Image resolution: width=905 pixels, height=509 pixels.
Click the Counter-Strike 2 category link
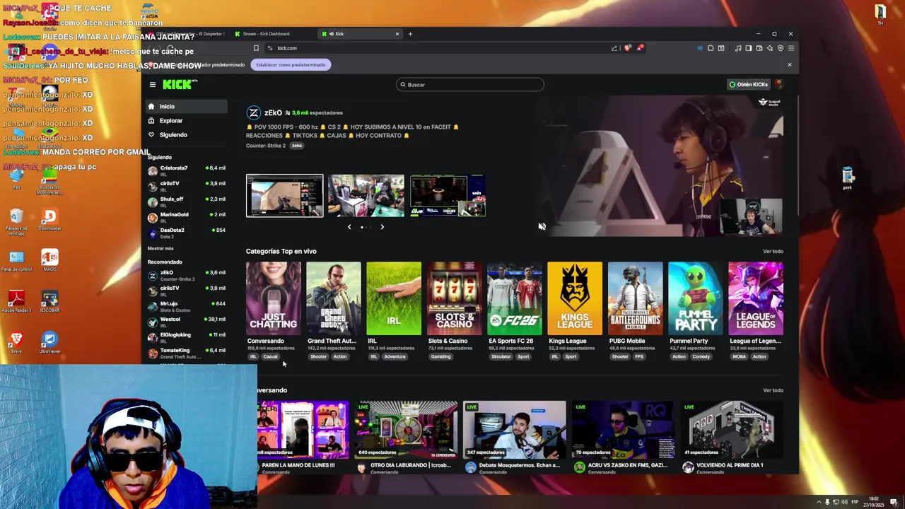point(266,146)
